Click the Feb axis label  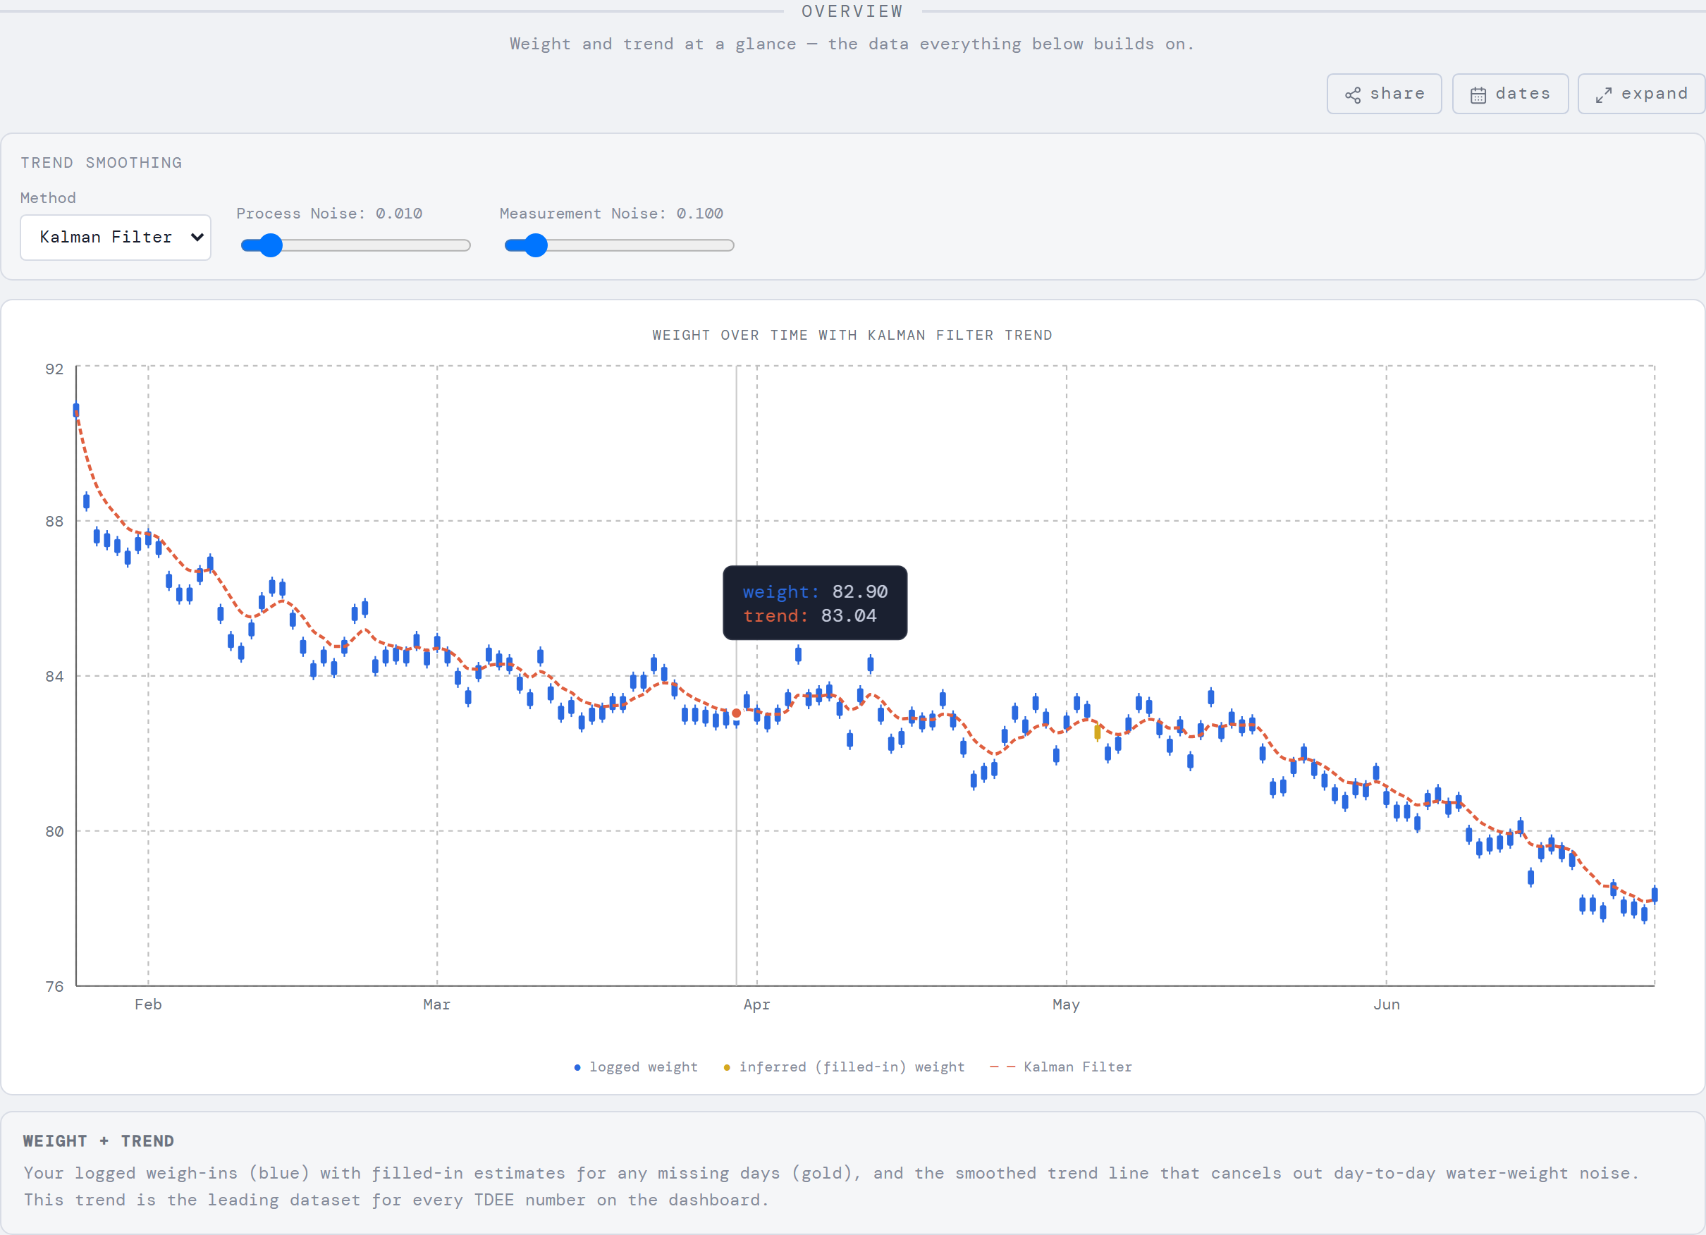(x=148, y=1004)
